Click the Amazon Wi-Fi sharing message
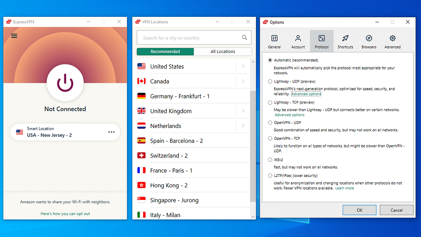Viewport: 421px width, 237px height. (65, 202)
